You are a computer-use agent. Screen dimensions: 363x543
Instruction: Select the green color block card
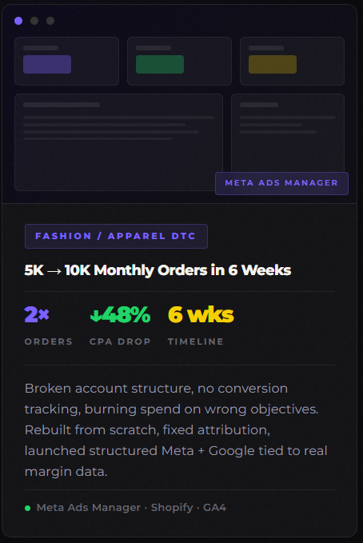179,61
